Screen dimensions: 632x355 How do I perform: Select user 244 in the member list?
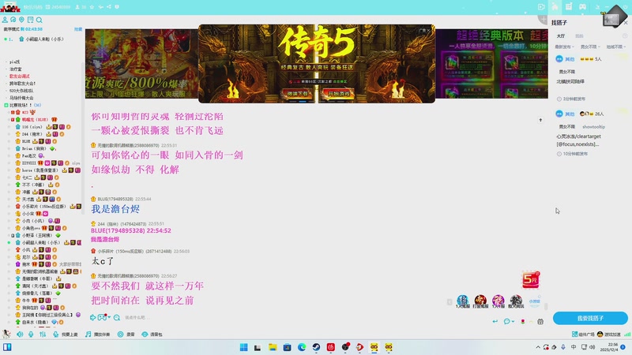pyautogui.click(x=32, y=134)
